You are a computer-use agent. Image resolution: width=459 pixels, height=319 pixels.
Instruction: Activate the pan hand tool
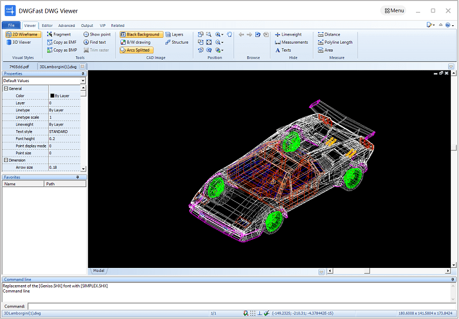click(x=229, y=34)
